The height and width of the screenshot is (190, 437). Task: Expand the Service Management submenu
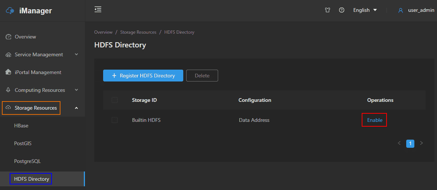coord(76,54)
